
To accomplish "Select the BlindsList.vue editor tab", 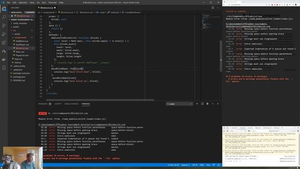I will (x=46, y=8).
